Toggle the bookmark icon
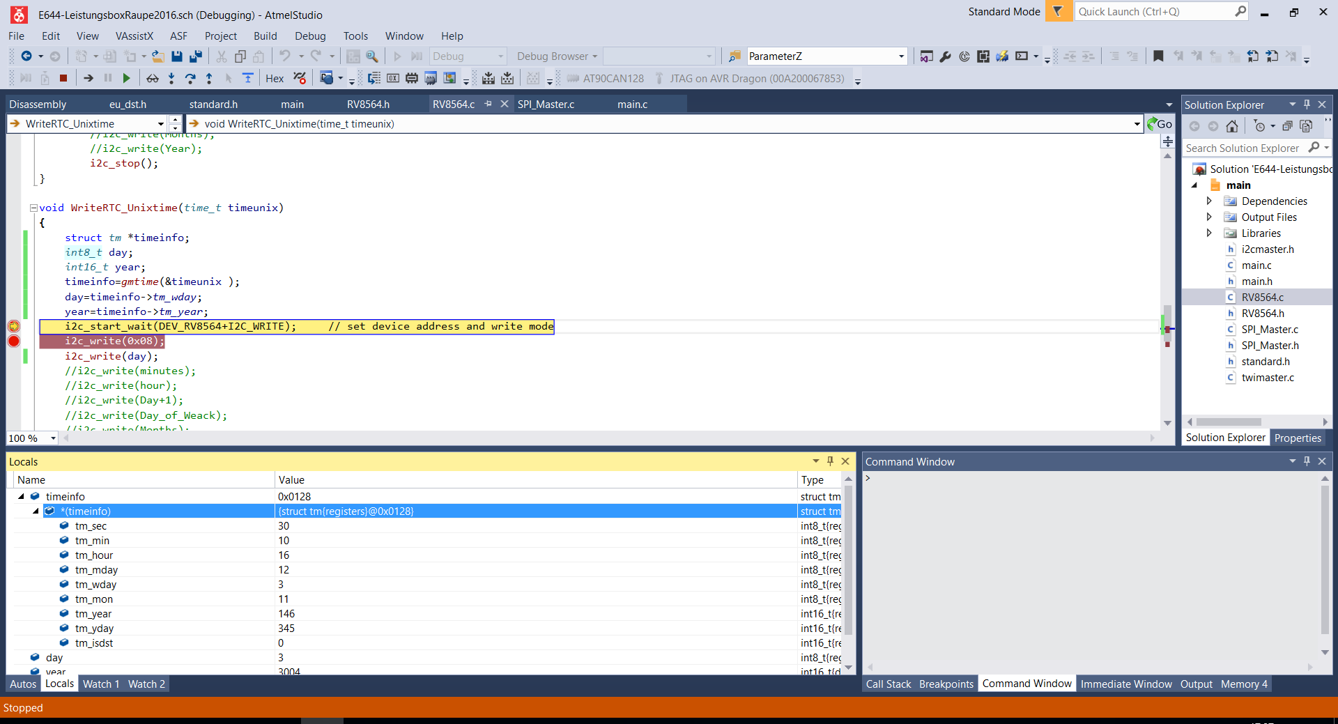This screenshot has width=1338, height=724. (x=1158, y=56)
